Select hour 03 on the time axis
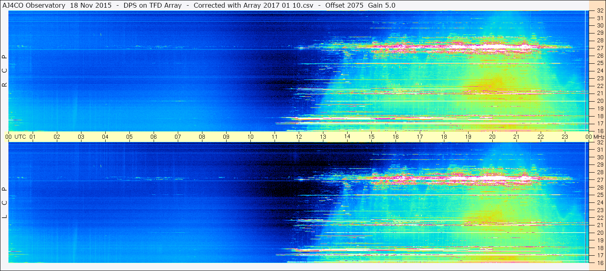606x271 pixels. point(81,137)
